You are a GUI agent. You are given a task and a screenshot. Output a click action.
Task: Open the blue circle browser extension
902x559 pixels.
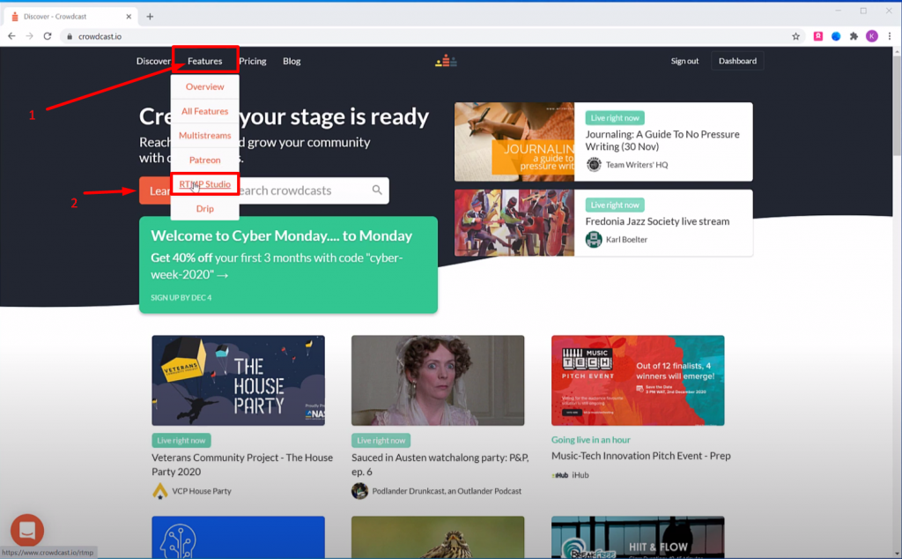pos(836,36)
